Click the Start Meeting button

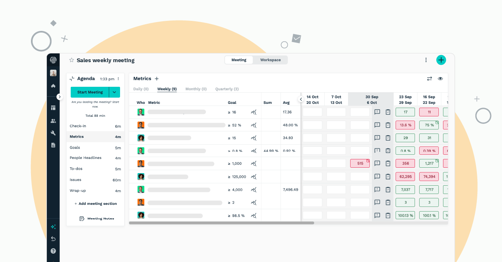coord(90,92)
